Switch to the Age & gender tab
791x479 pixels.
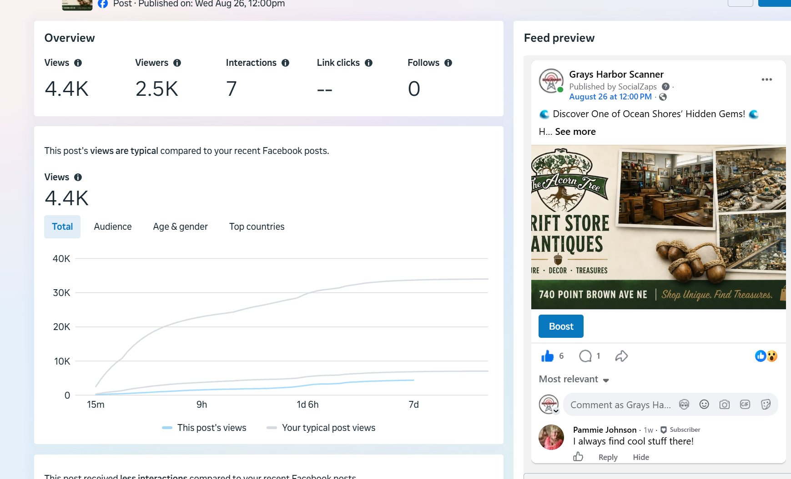(181, 227)
